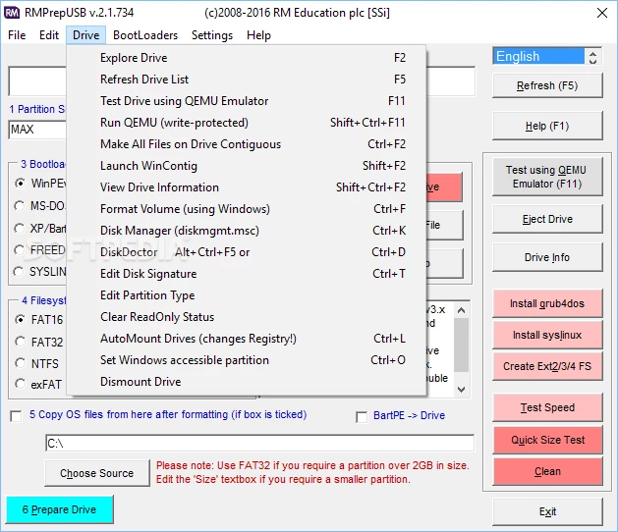Enable the BartPE -> Drive checkbox
The image size is (618, 532).
(362, 416)
